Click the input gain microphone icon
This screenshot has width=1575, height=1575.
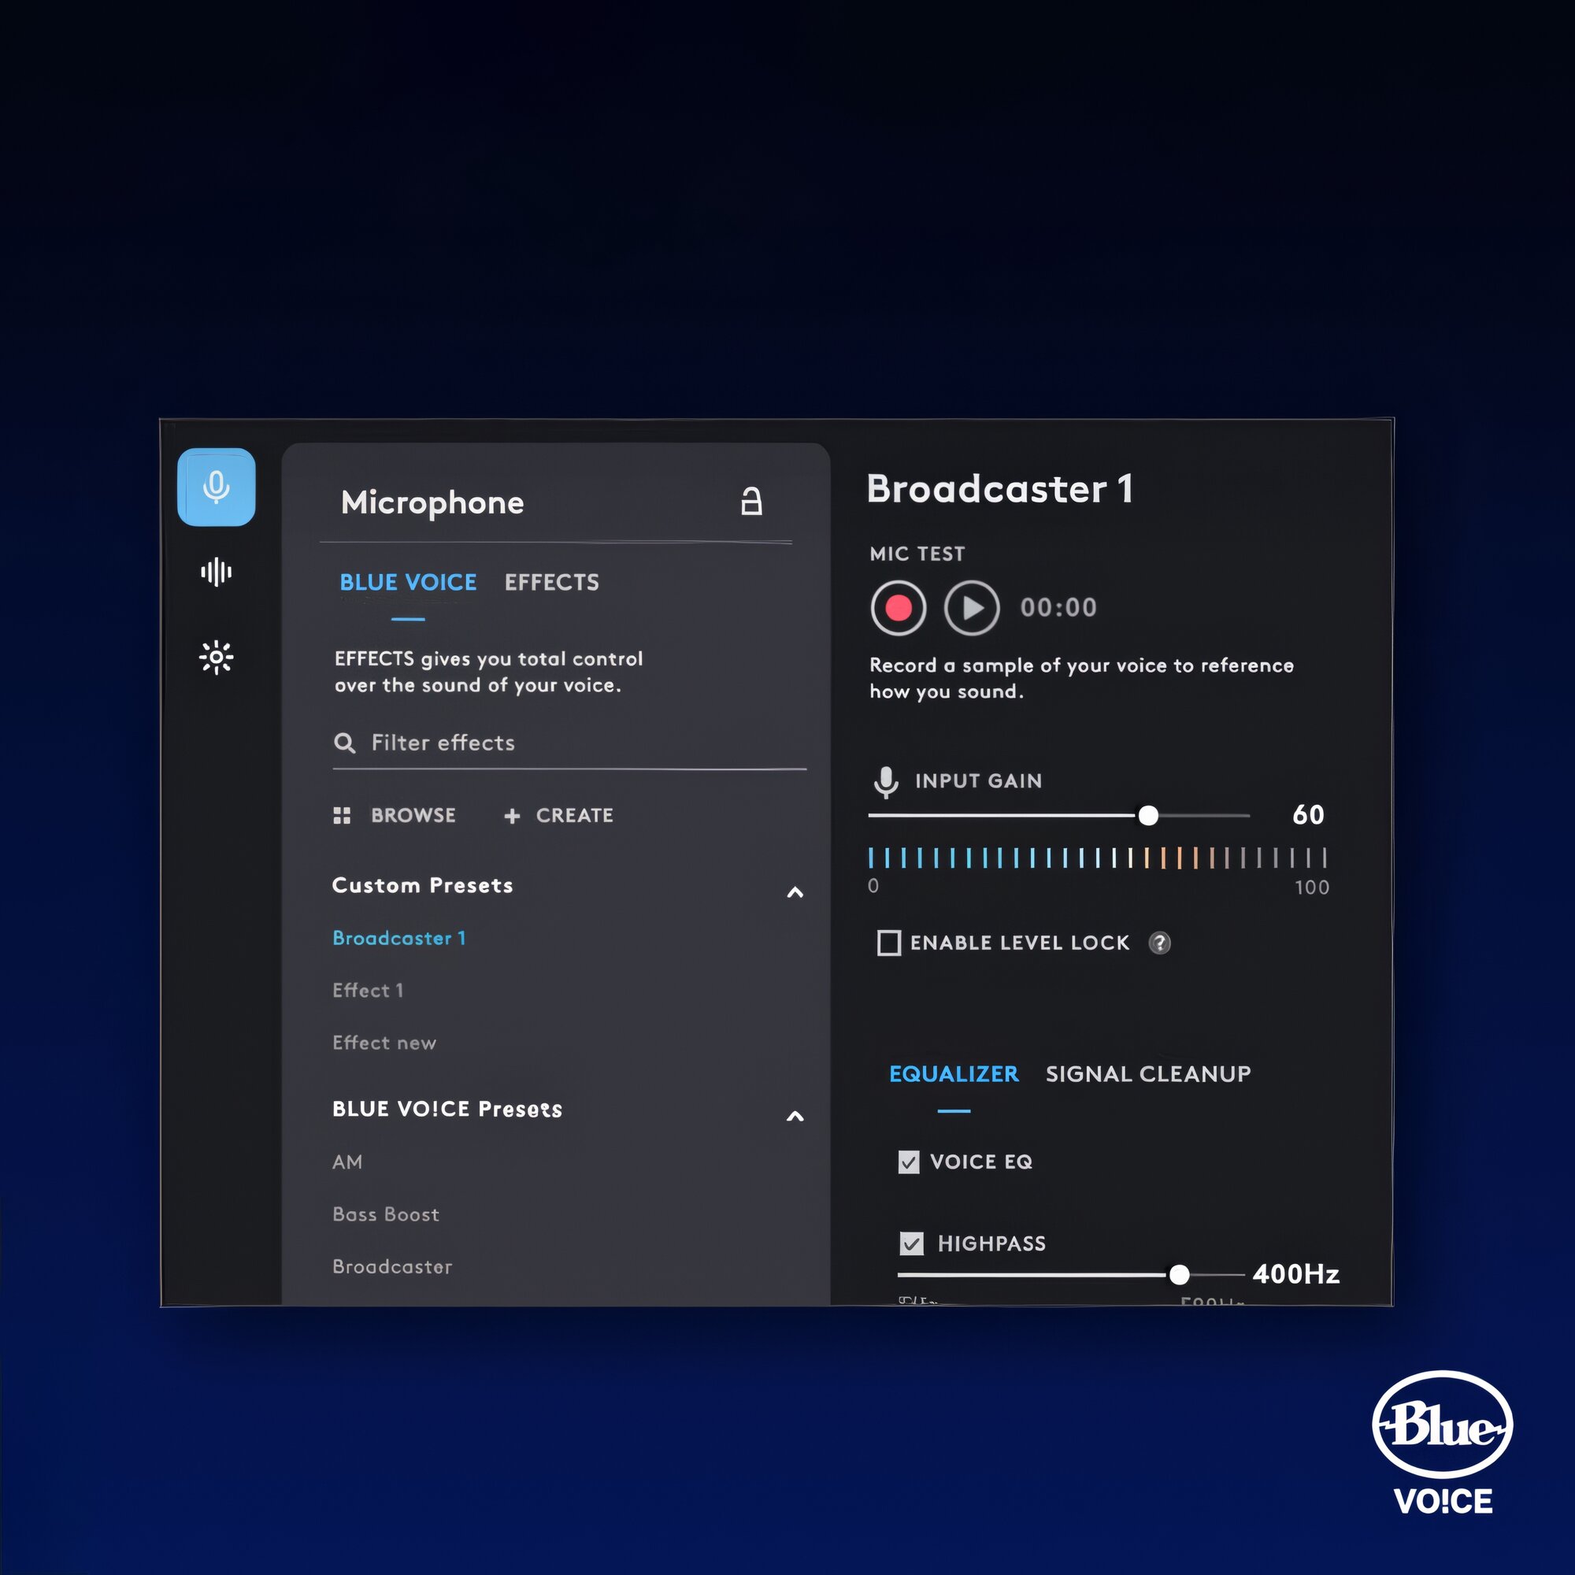(x=885, y=781)
